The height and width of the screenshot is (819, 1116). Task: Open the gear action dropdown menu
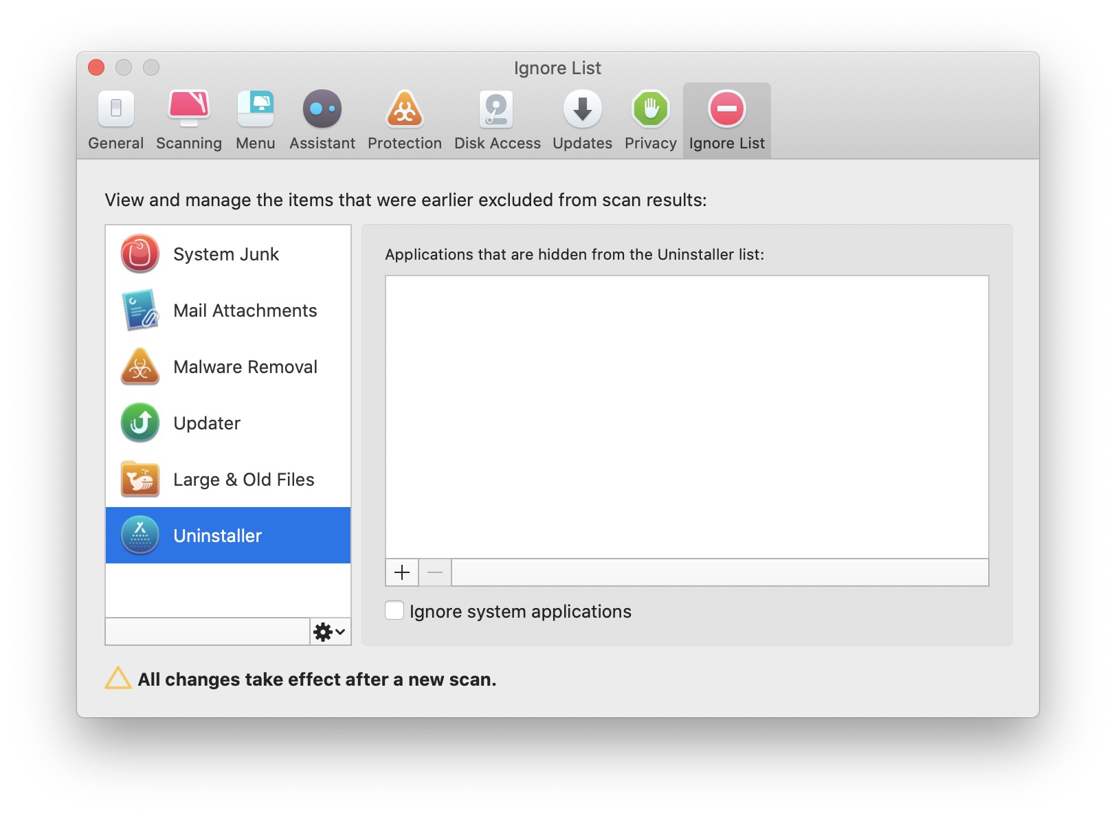click(x=330, y=631)
